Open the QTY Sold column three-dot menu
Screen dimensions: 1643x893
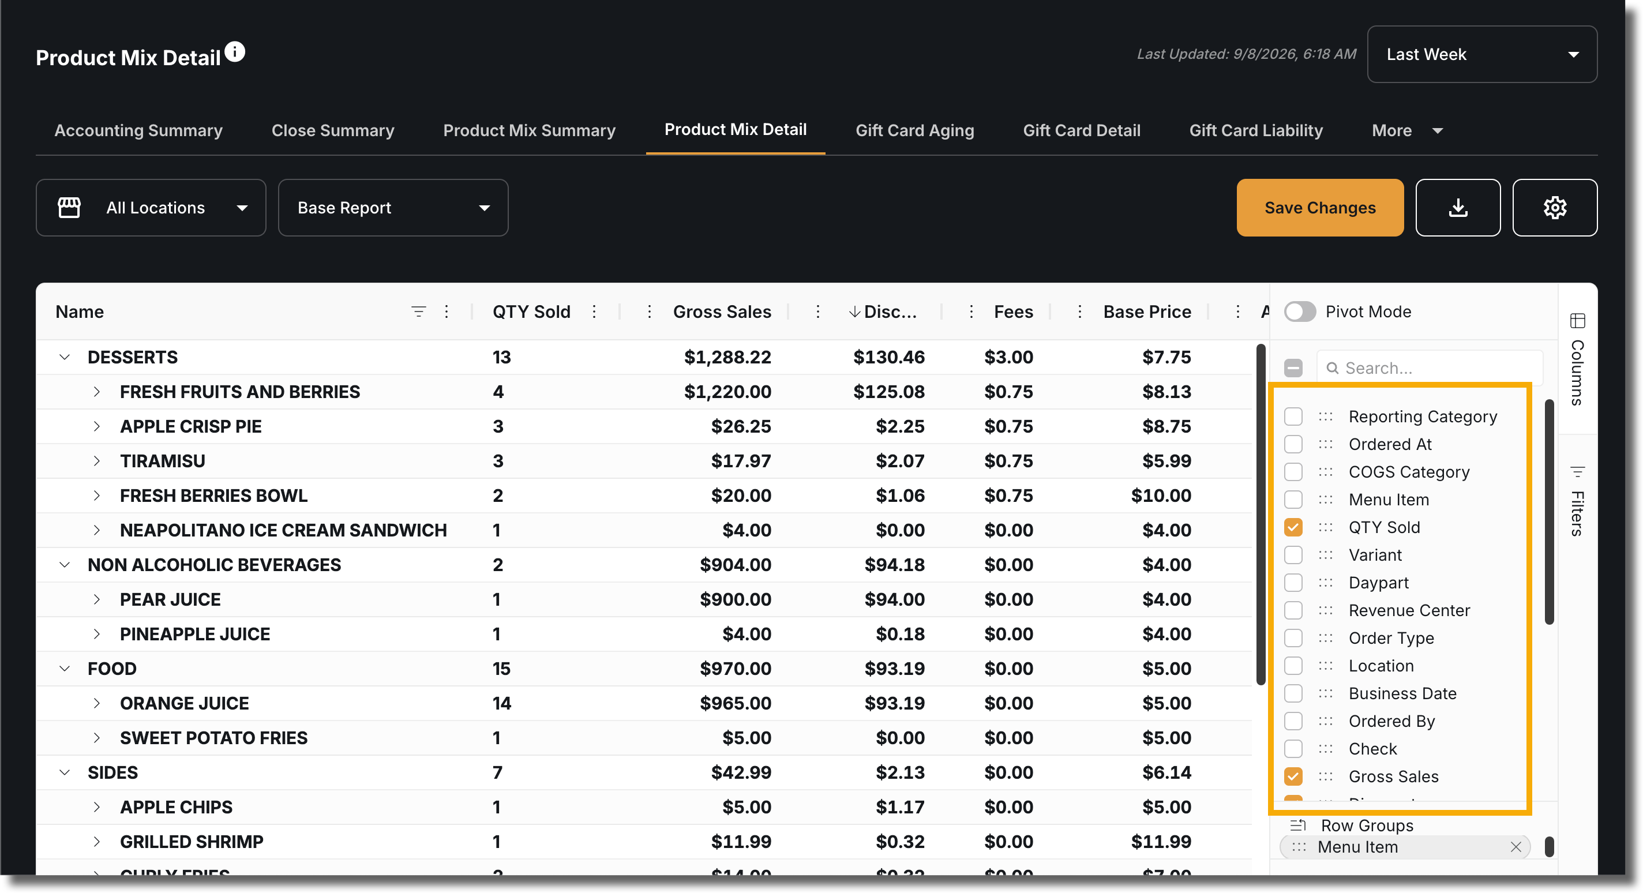(594, 312)
